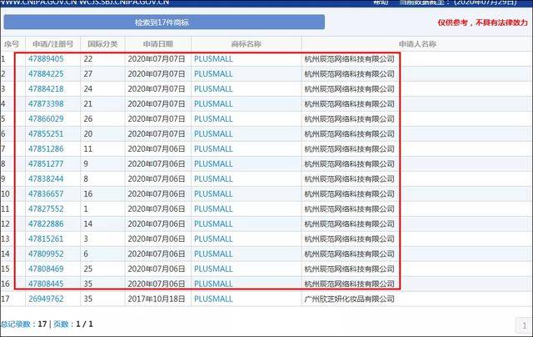
Task: Open registration number 47851277
Action: (x=46, y=163)
